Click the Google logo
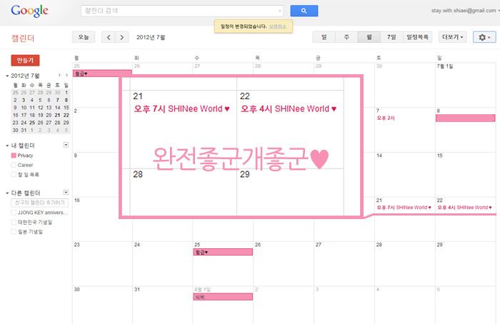 tap(29, 11)
